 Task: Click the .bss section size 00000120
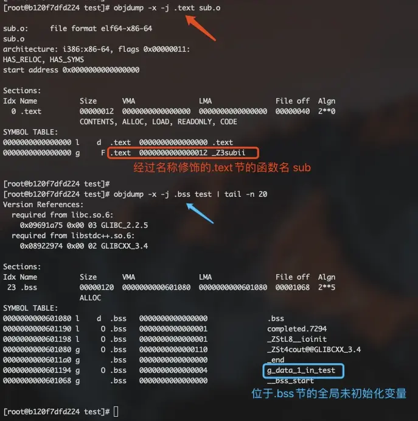pyautogui.click(x=97, y=288)
